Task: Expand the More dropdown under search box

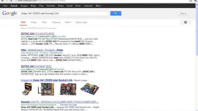Action: (68, 22)
